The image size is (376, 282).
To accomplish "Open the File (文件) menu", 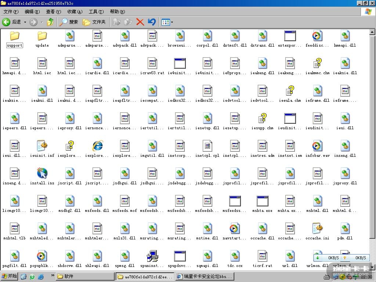I will 11,11.
